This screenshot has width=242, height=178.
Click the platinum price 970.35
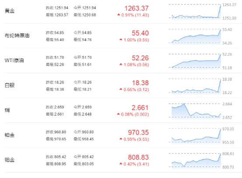pyautogui.click(x=138, y=132)
